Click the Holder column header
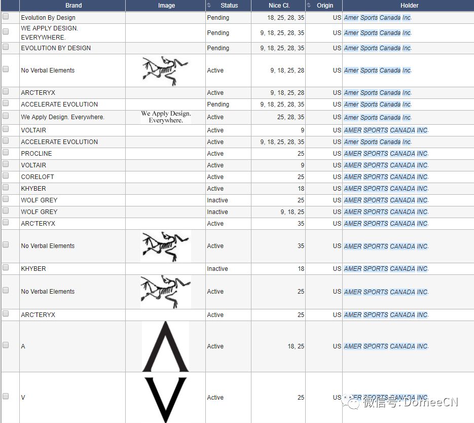The image size is (474, 423). pyautogui.click(x=409, y=6)
